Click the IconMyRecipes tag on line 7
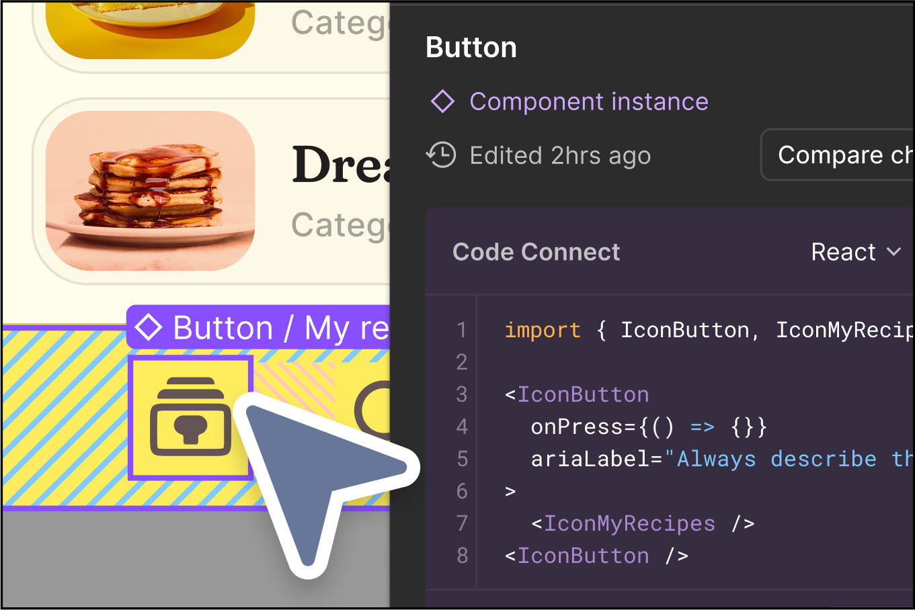915x610 pixels. (629, 523)
